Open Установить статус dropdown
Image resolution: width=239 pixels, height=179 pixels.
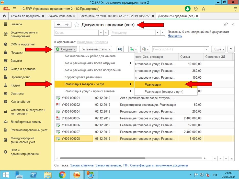(x=96, y=49)
